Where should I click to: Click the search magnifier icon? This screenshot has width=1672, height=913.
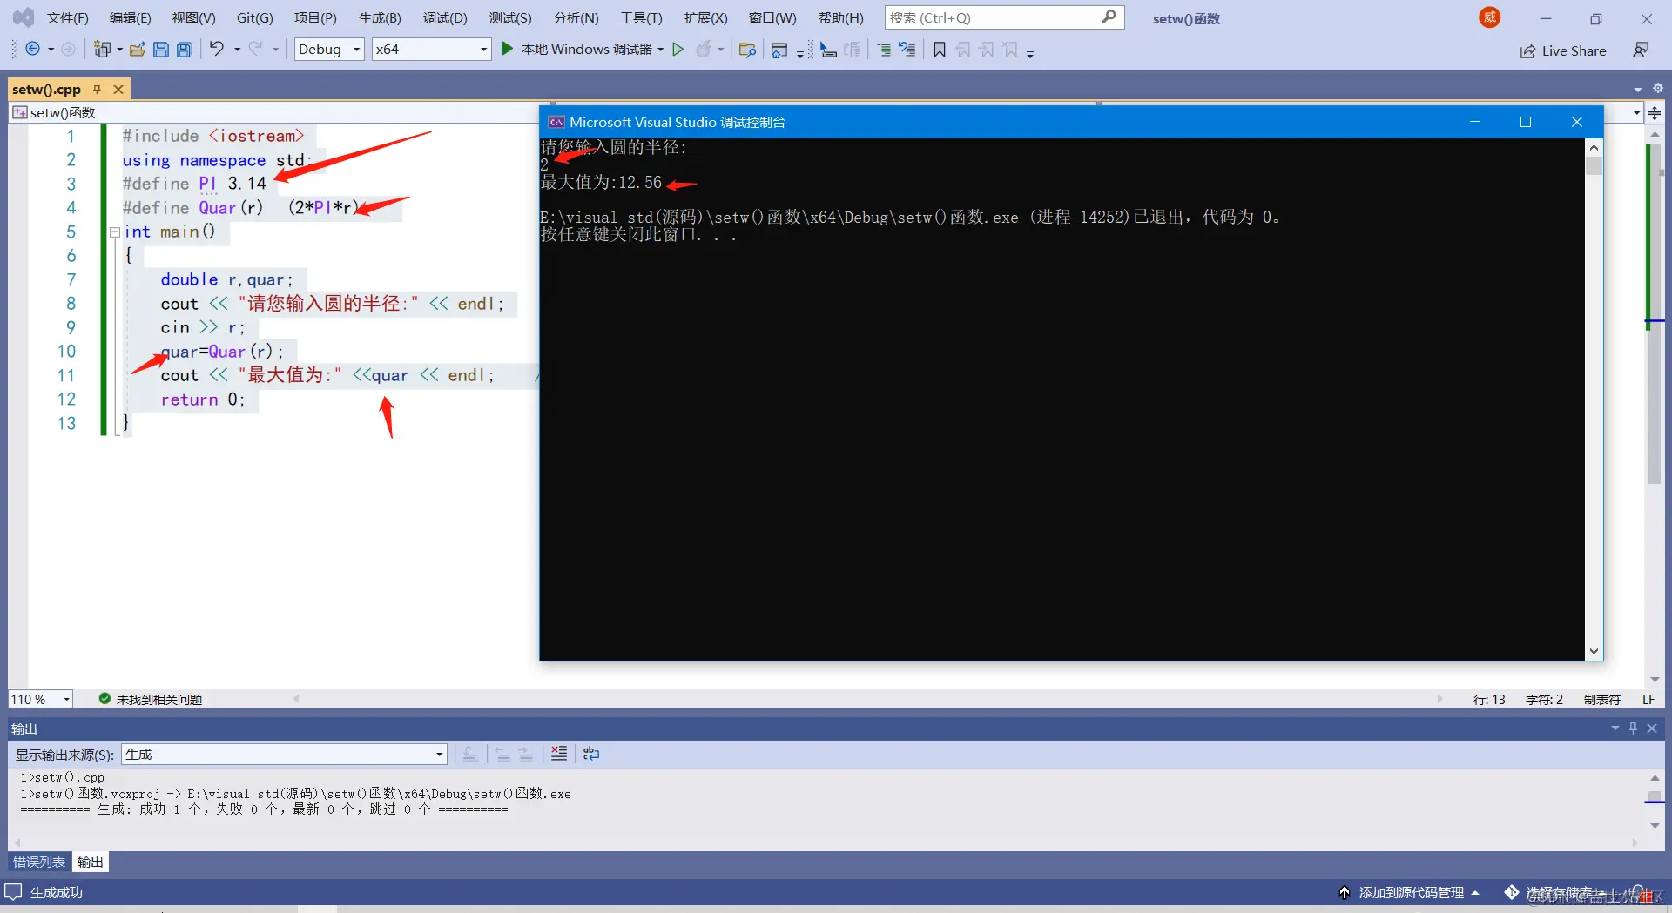coord(1109,17)
